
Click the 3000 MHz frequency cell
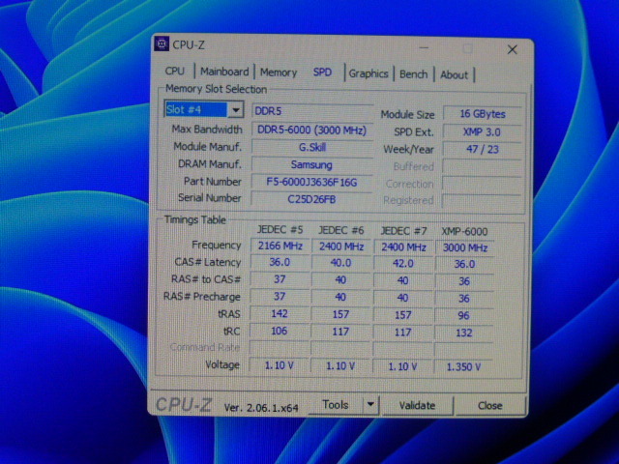(x=464, y=247)
